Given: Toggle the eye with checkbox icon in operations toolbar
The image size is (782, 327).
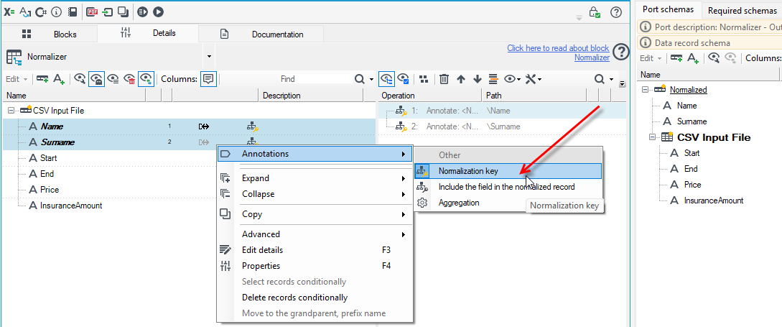Looking at the screenshot, I should 403,79.
